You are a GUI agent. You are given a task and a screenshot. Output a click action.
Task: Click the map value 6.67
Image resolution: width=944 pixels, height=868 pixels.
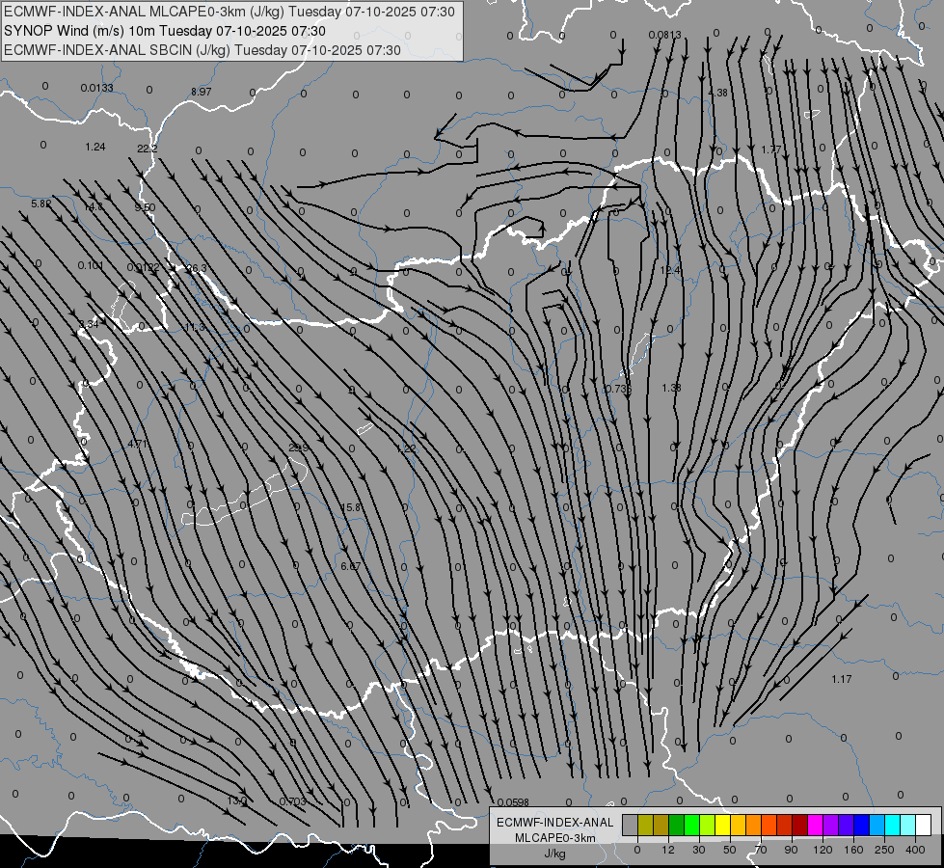tap(350, 566)
